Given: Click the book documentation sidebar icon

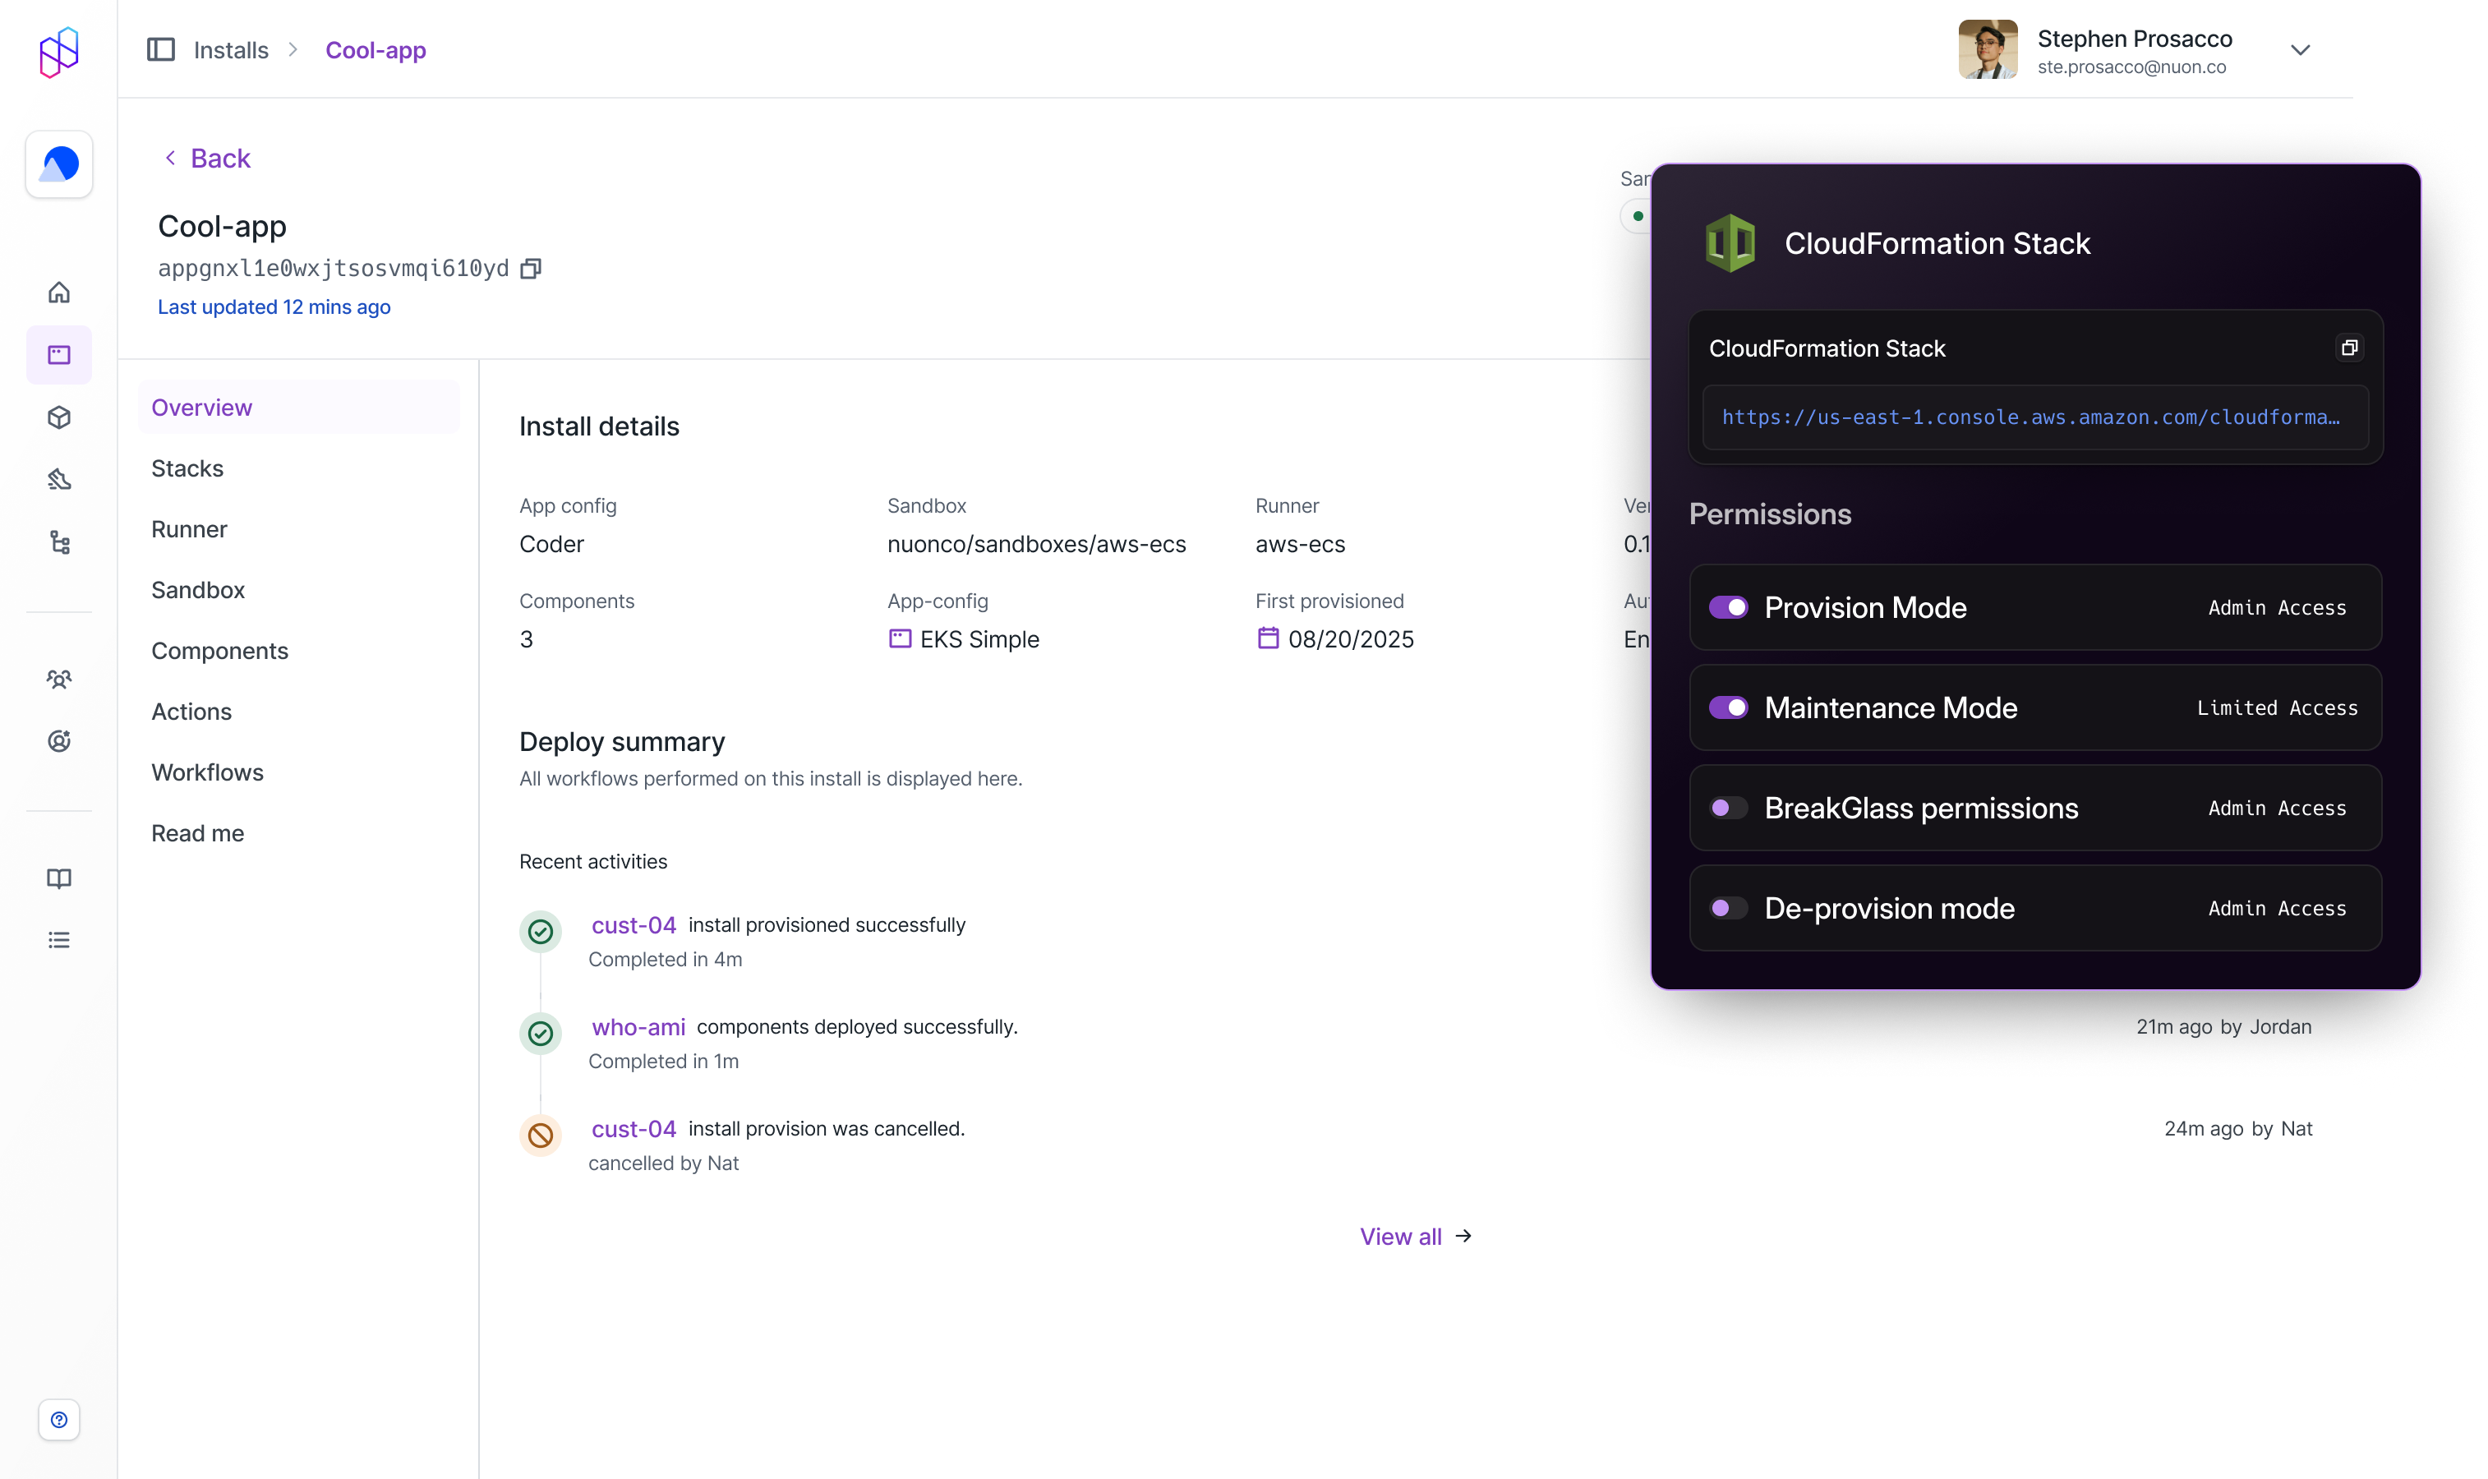Looking at the screenshot, I should 59,878.
